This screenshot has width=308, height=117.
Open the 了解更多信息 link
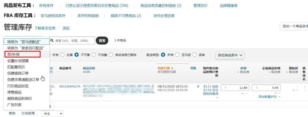coord(45,28)
